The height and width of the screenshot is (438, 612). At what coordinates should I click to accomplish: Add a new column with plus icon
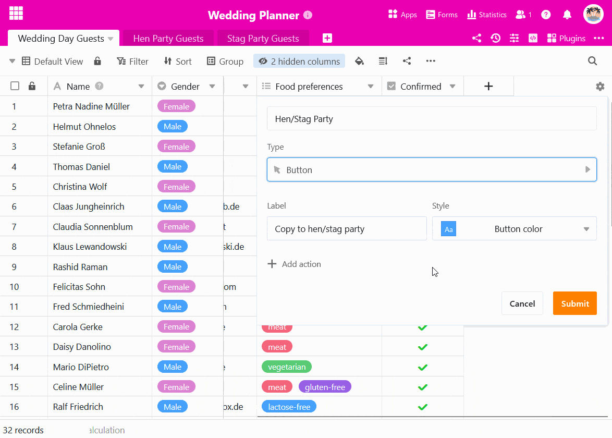pyautogui.click(x=488, y=87)
